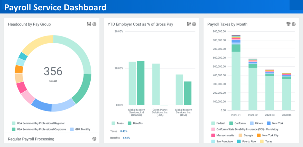Click the Regular Payroll Processing heading
Screen dimensions: 303x147
(31, 139)
